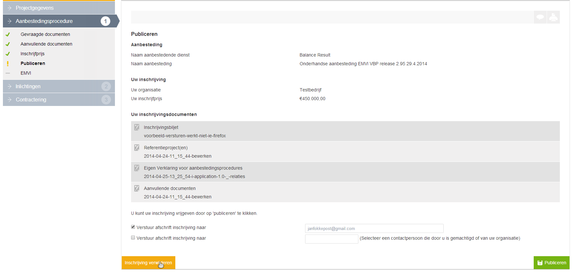Click step number 1 badge
The image size is (576, 272).
105,21
